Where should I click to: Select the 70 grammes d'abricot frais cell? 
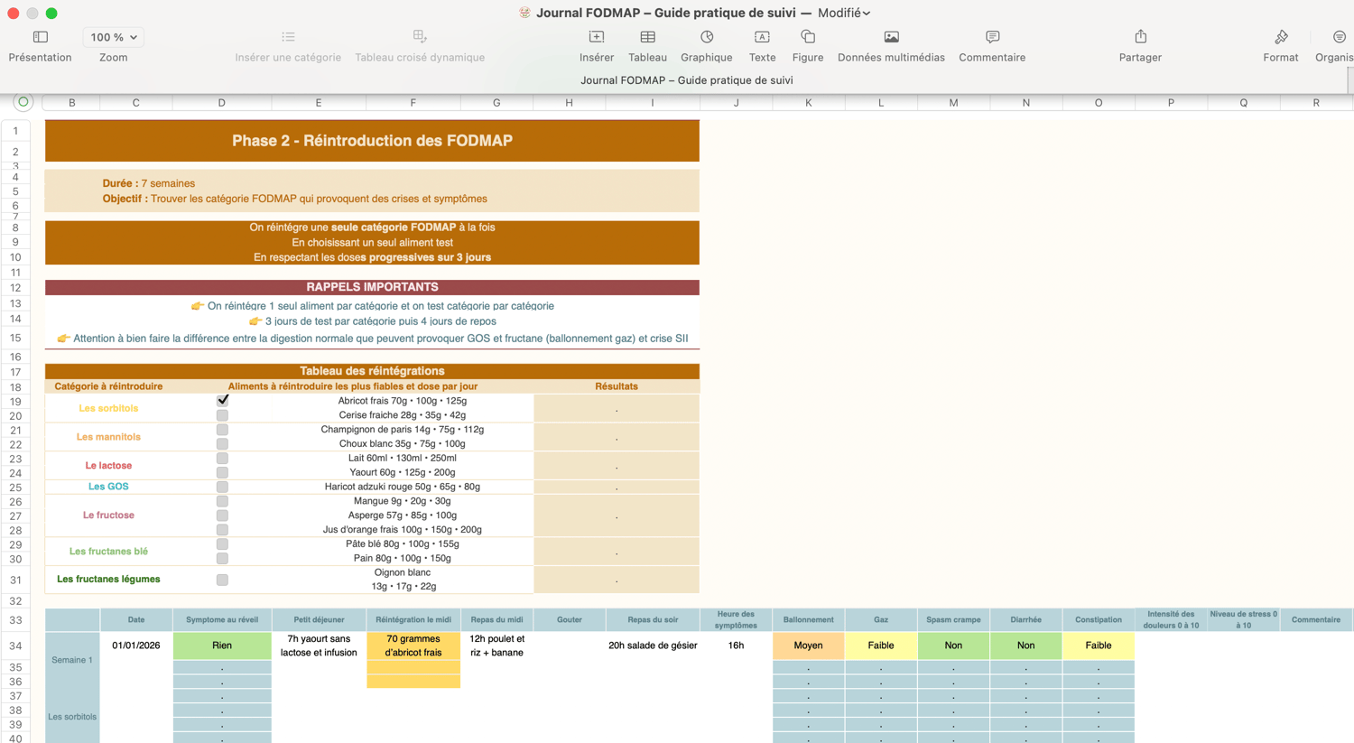(413, 645)
